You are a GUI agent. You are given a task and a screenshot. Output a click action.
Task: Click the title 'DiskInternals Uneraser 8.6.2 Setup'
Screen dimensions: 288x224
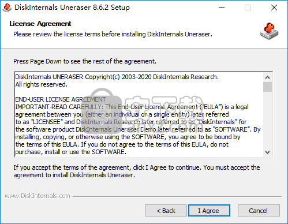(x=72, y=8)
